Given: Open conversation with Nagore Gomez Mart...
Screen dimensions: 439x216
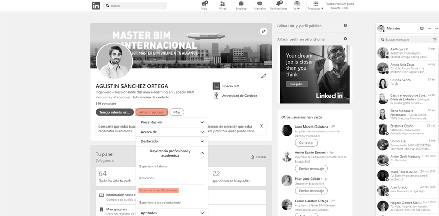Looking at the screenshot, I should coord(407,206).
